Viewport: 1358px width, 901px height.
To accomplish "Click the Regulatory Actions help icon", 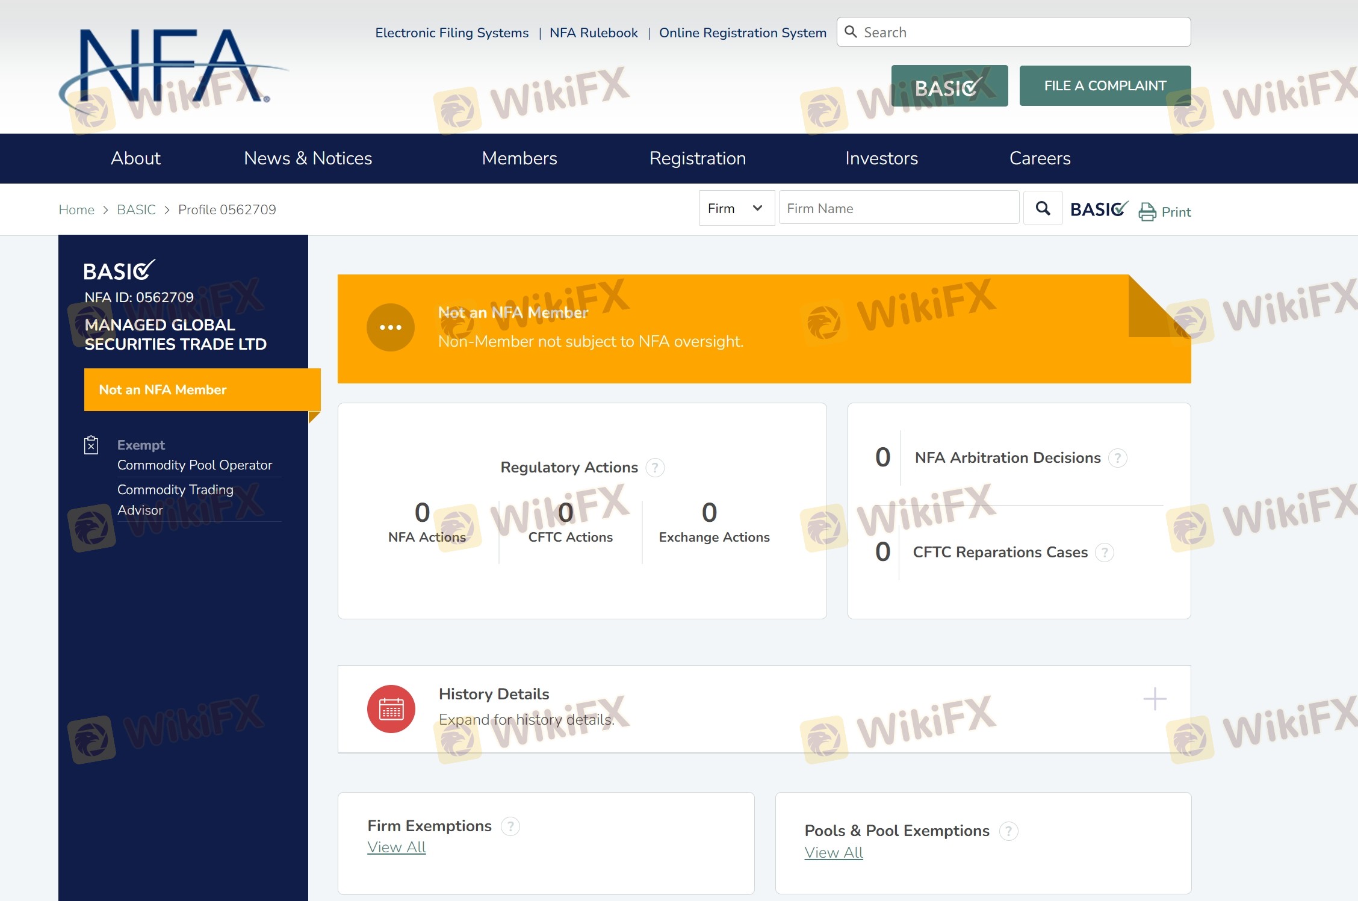I will click(655, 468).
